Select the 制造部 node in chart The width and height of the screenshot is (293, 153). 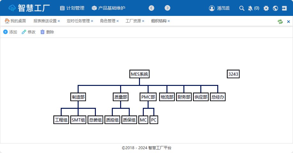point(78,97)
